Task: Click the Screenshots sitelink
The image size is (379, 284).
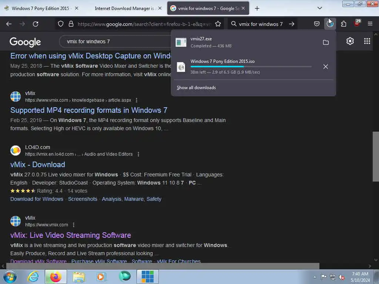Action: [x=83, y=199]
